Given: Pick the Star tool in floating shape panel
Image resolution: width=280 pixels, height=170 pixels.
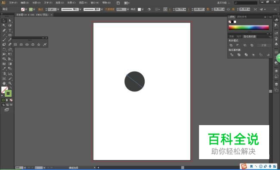Looking at the screenshot, I should coord(39,44).
